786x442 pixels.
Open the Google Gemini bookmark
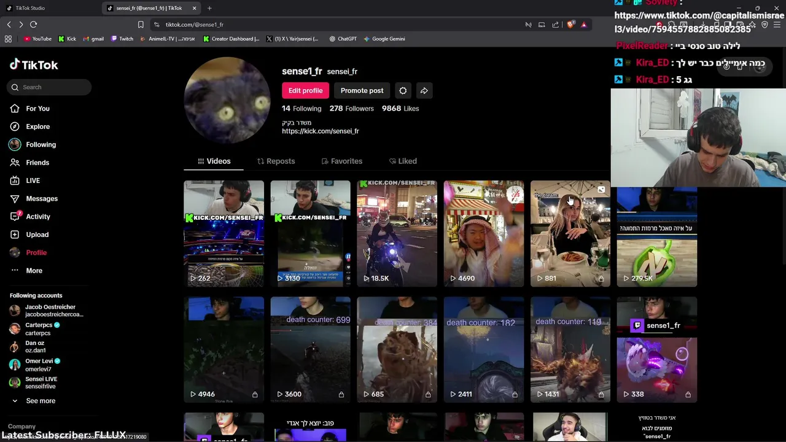(384, 39)
